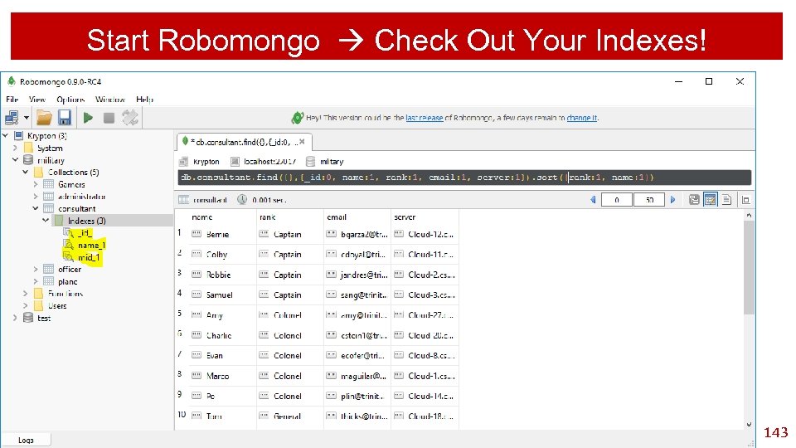Go to next results page arrow
The height and width of the screenshot is (448, 796).
[673, 200]
